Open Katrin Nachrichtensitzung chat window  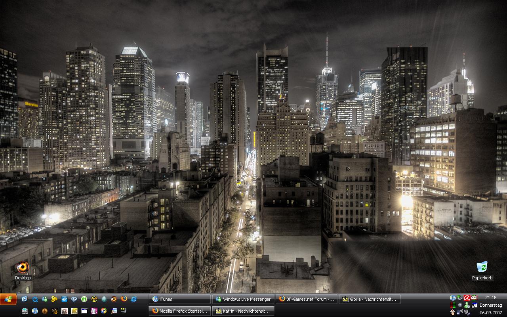(243, 311)
